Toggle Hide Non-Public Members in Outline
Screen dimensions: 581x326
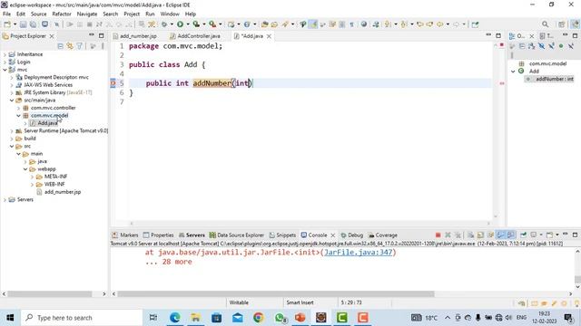click(561, 46)
